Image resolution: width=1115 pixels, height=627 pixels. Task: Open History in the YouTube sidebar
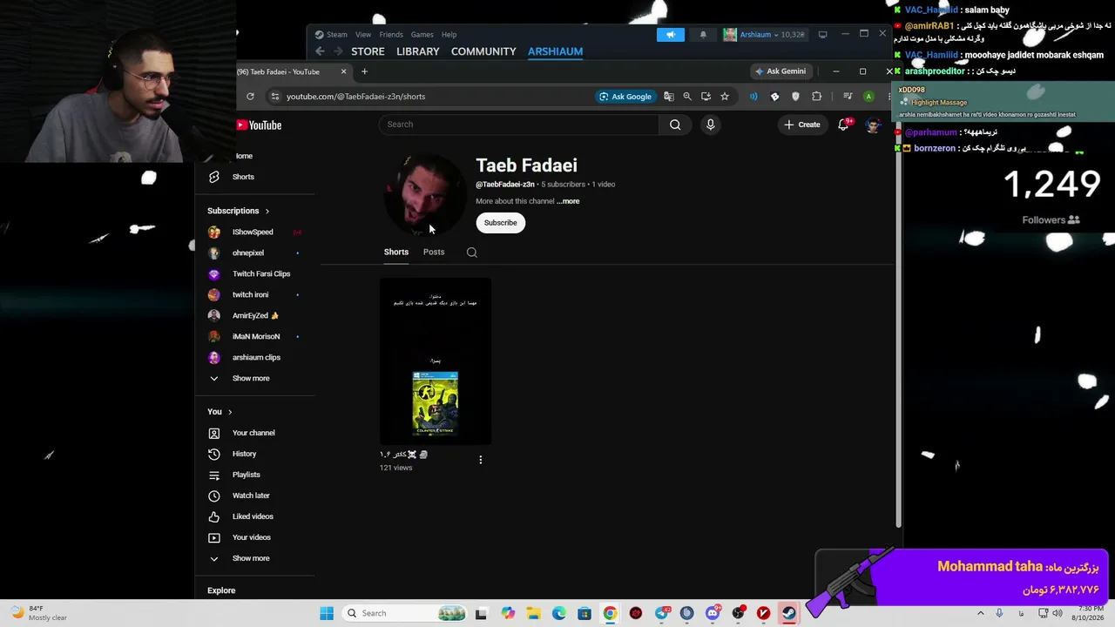[x=244, y=454]
